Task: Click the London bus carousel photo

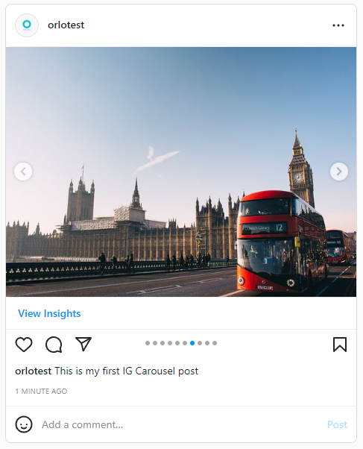Action: [181, 172]
